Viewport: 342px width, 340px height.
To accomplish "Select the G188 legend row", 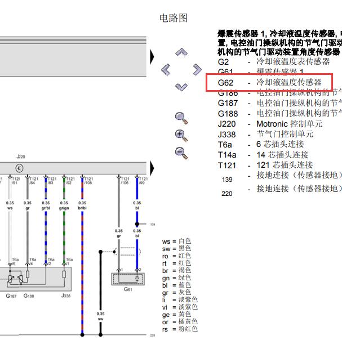I will point(280,113).
